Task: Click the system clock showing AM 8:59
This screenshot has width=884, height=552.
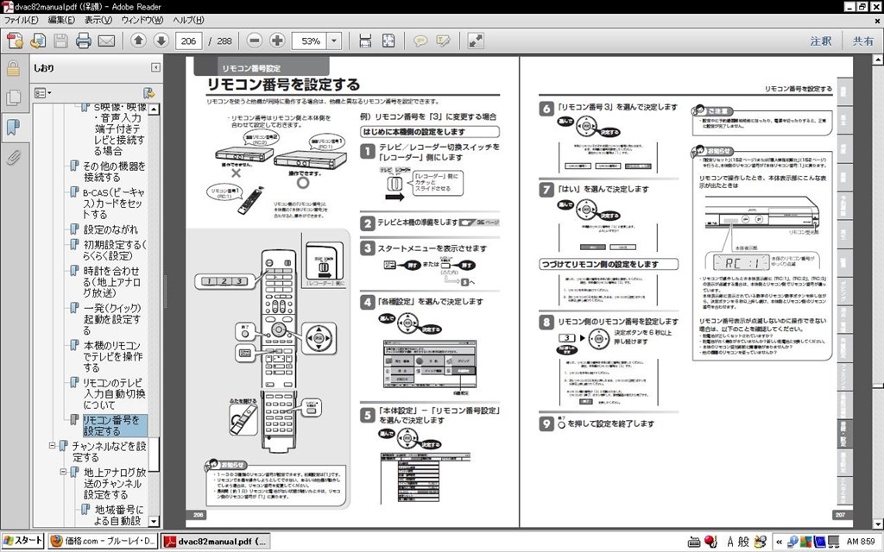Action: point(861,542)
